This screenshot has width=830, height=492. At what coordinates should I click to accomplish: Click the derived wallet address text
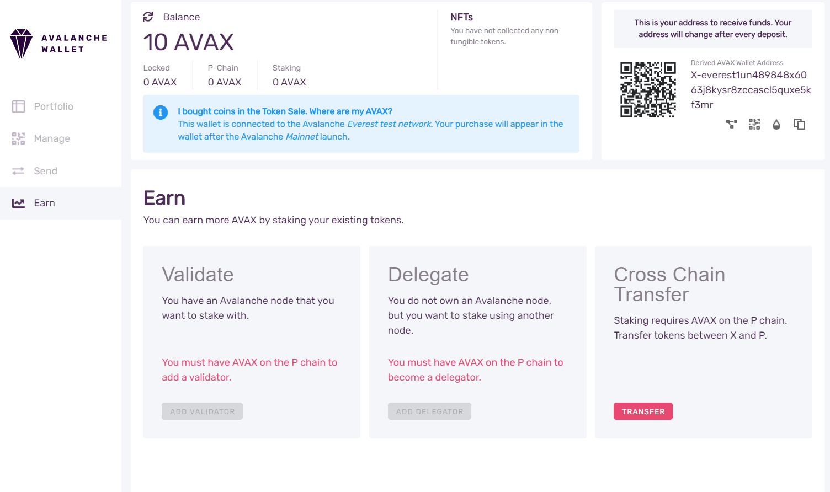point(751,90)
